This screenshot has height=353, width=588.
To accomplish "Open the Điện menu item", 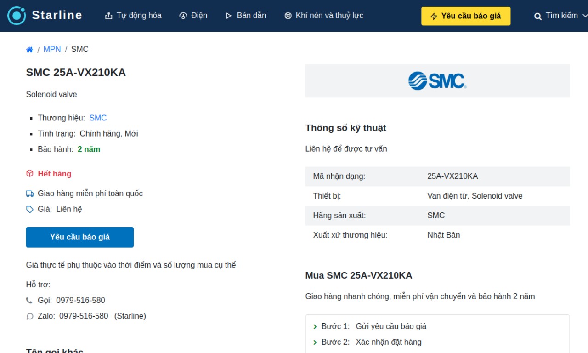I will (x=193, y=16).
